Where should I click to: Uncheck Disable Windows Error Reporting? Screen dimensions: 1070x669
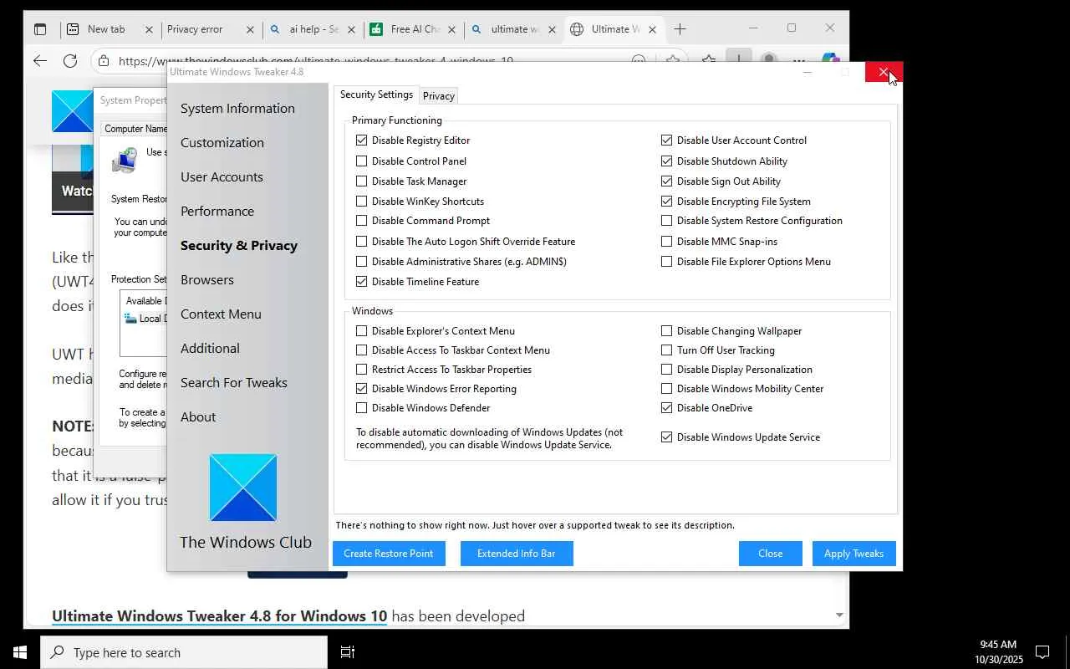[x=361, y=389]
